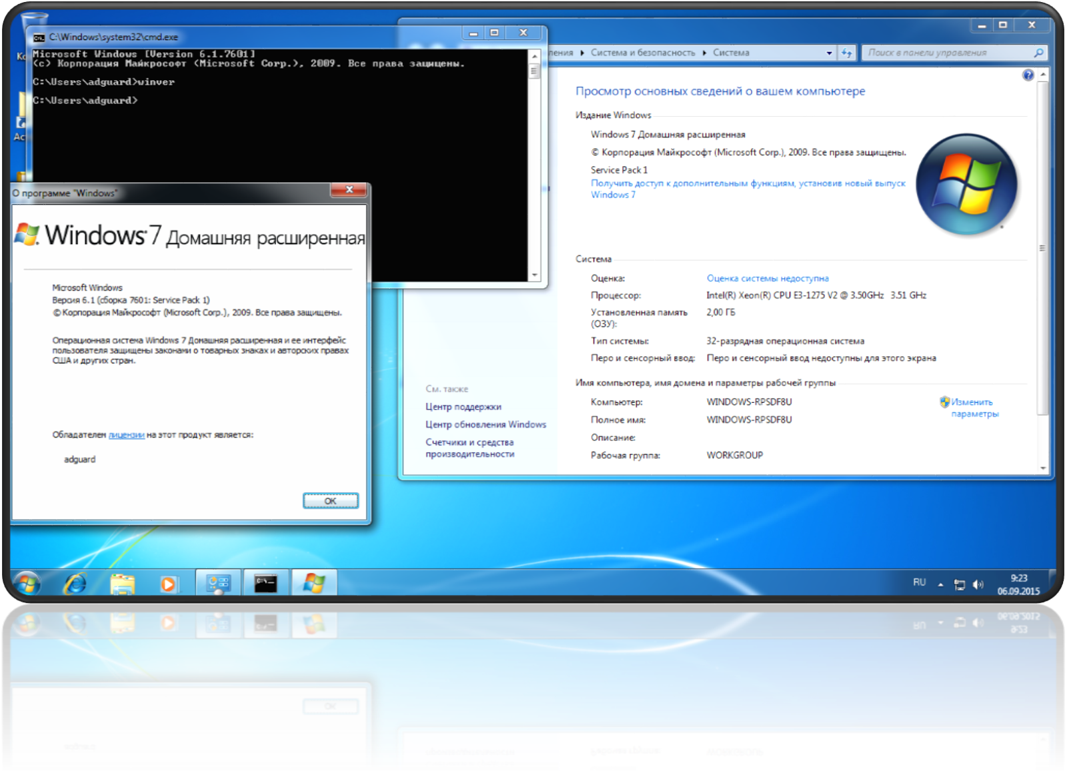
Task: Click the System window scrollbar up arrow
Action: pos(1043,75)
